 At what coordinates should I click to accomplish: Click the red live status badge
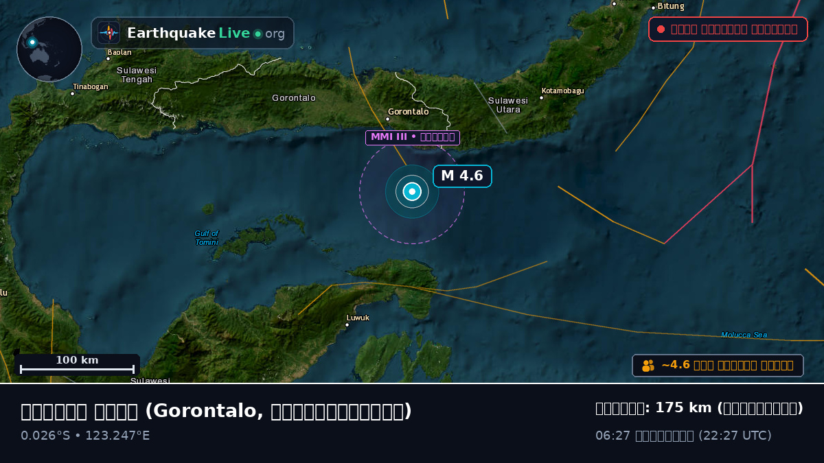(x=728, y=29)
